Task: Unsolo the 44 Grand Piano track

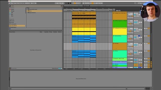Action: coord(139,36)
